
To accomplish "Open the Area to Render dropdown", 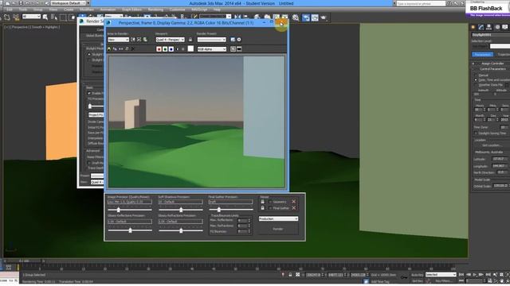I will point(119,40).
